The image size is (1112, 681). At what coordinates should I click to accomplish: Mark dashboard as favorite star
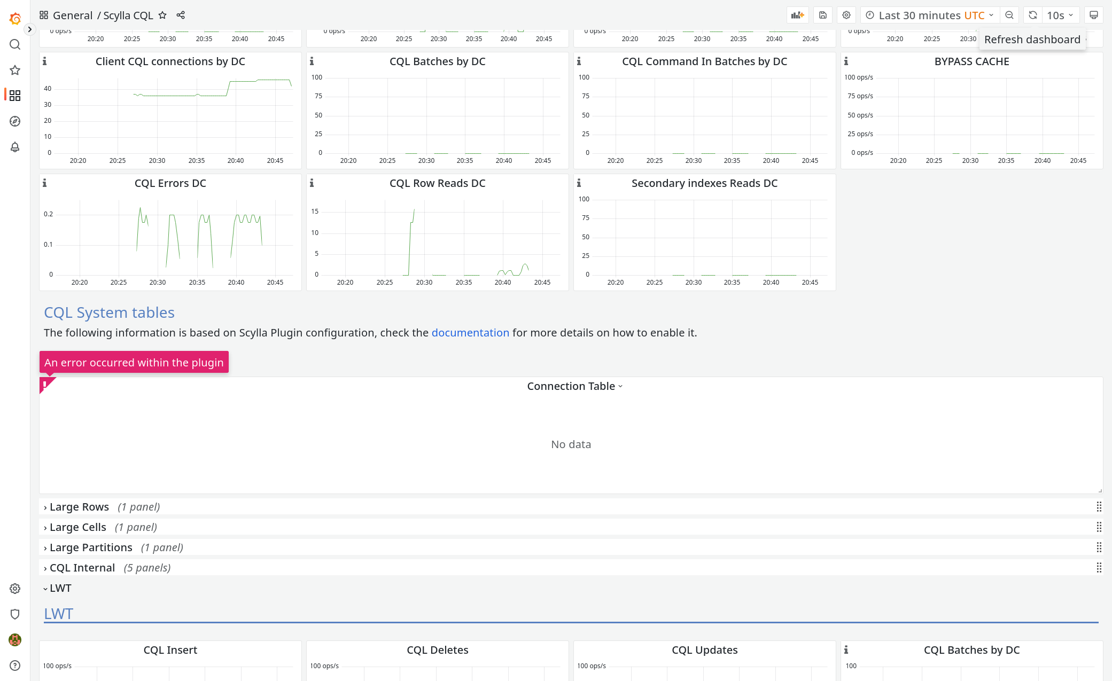click(163, 15)
